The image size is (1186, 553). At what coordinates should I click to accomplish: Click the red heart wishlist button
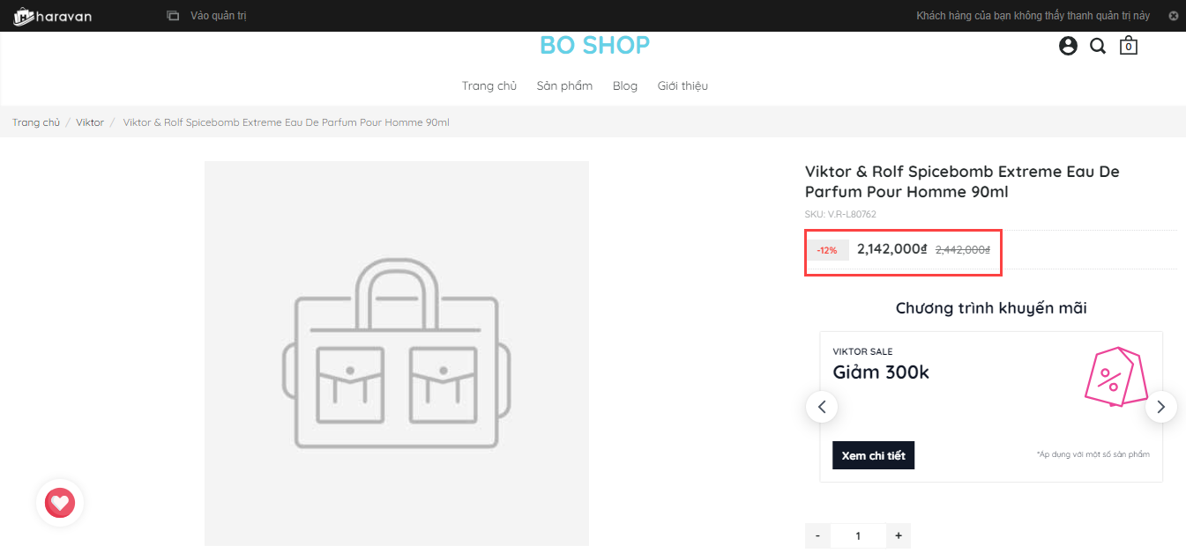pos(60,503)
